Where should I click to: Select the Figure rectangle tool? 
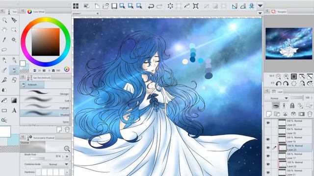pyautogui.click(x=4, y=110)
